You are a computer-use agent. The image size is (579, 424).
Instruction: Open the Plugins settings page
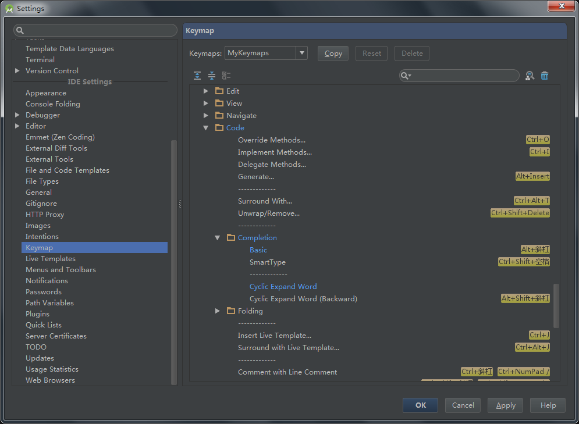click(37, 314)
